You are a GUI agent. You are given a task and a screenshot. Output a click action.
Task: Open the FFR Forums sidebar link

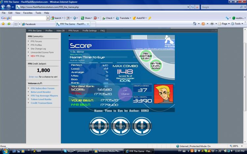(x=36, y=41)
